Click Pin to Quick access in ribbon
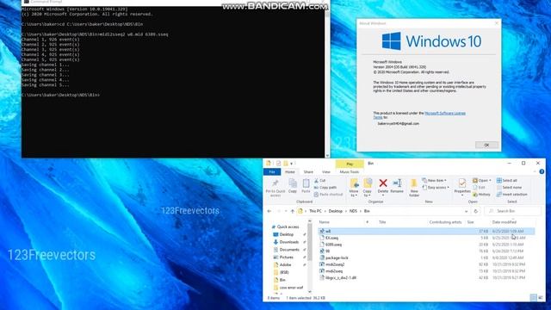 (275, 188)
